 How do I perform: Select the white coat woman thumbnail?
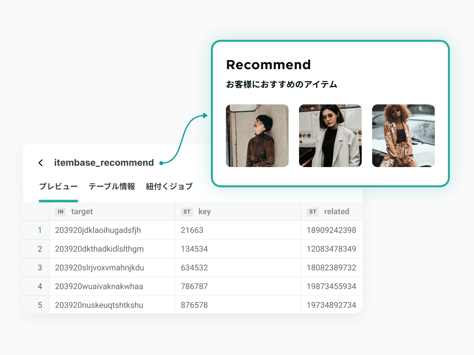pyautogui.click(x=330, y=136)
